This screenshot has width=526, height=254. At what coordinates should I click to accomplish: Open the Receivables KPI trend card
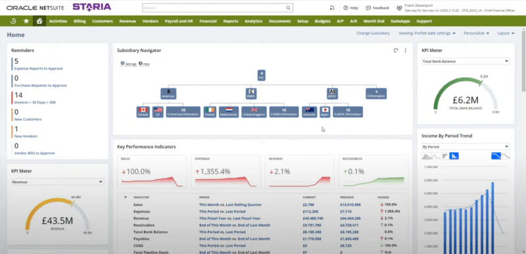click(x=373, y=171)
